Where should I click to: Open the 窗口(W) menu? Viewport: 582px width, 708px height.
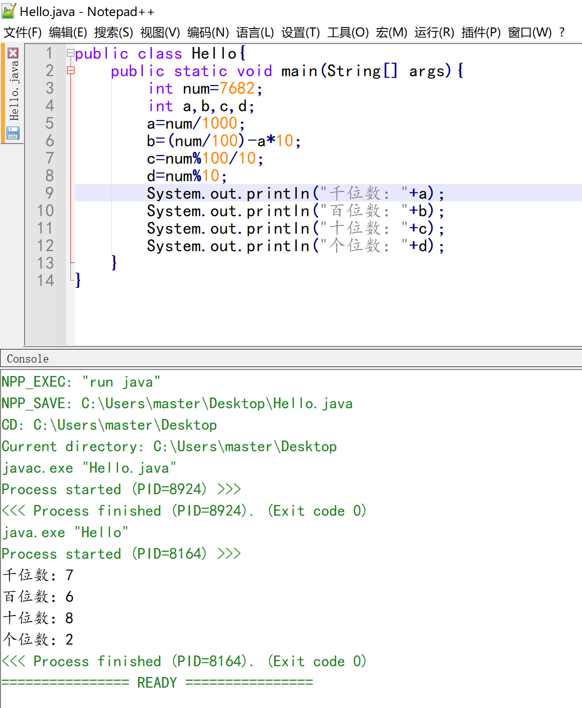tap(530, 32)
